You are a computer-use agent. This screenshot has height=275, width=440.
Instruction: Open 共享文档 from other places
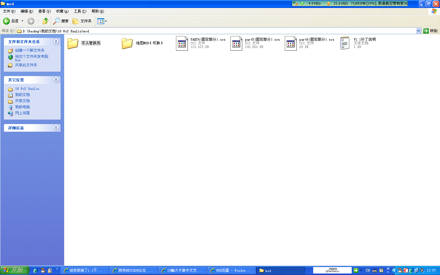[x=22, y=101]
